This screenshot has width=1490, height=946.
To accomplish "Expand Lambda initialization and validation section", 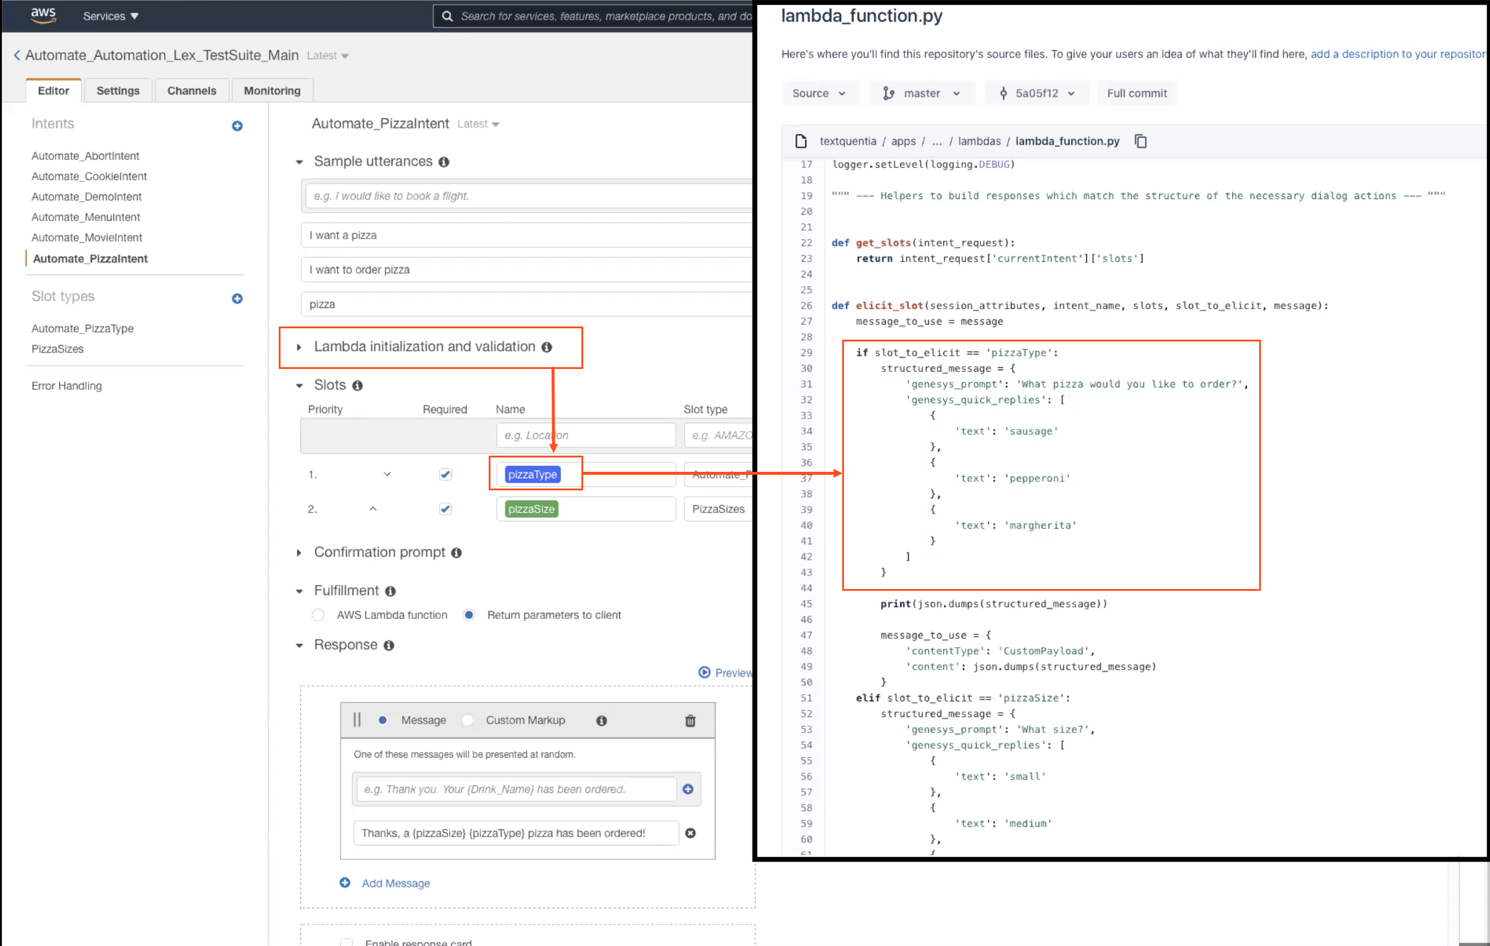I will point(299,347).
